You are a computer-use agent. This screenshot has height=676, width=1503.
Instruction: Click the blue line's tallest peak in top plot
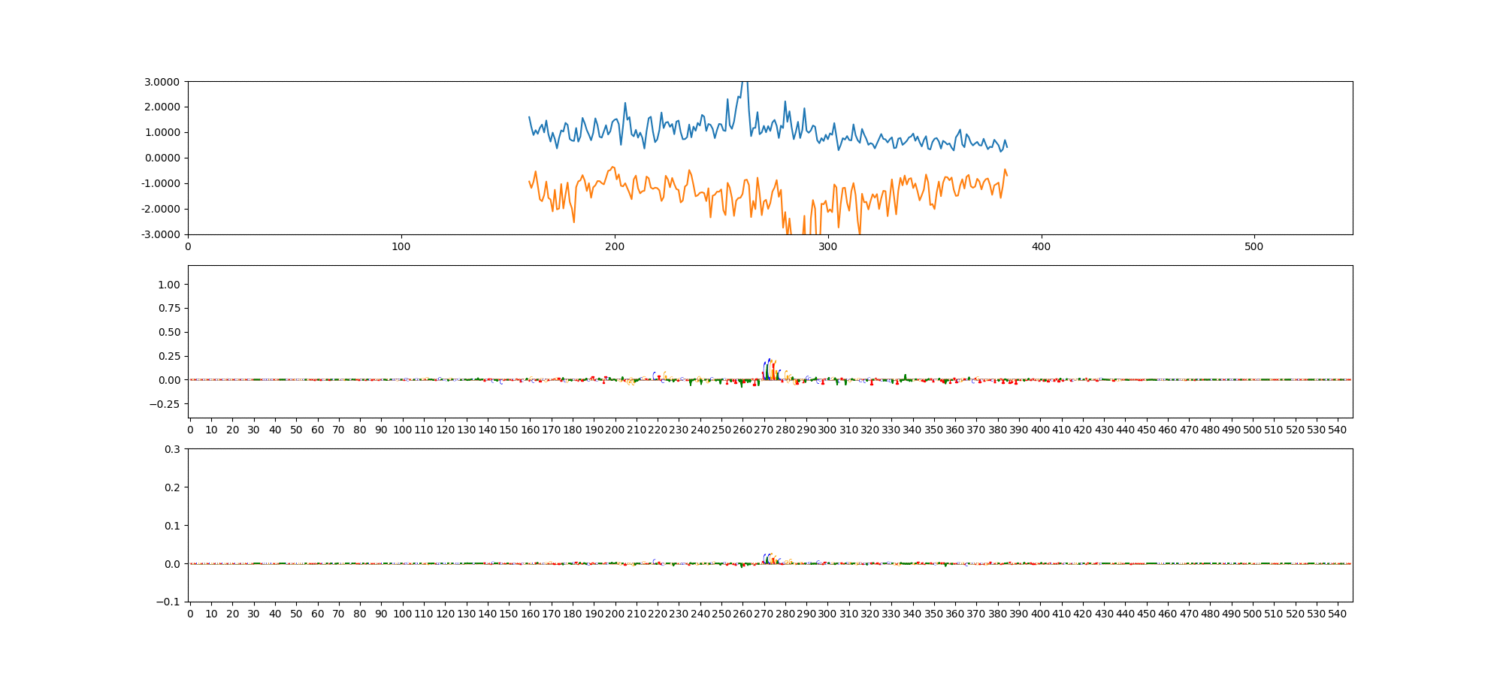745,83
